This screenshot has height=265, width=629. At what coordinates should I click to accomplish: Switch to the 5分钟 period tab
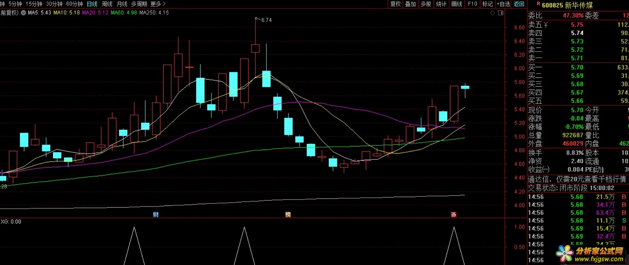pos(15,4)
